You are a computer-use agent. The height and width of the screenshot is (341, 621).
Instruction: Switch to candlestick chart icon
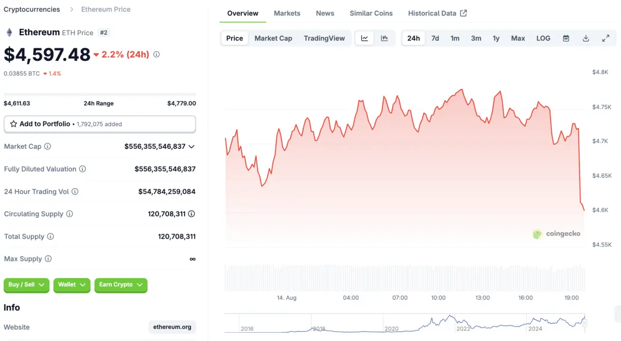point(385,38)
